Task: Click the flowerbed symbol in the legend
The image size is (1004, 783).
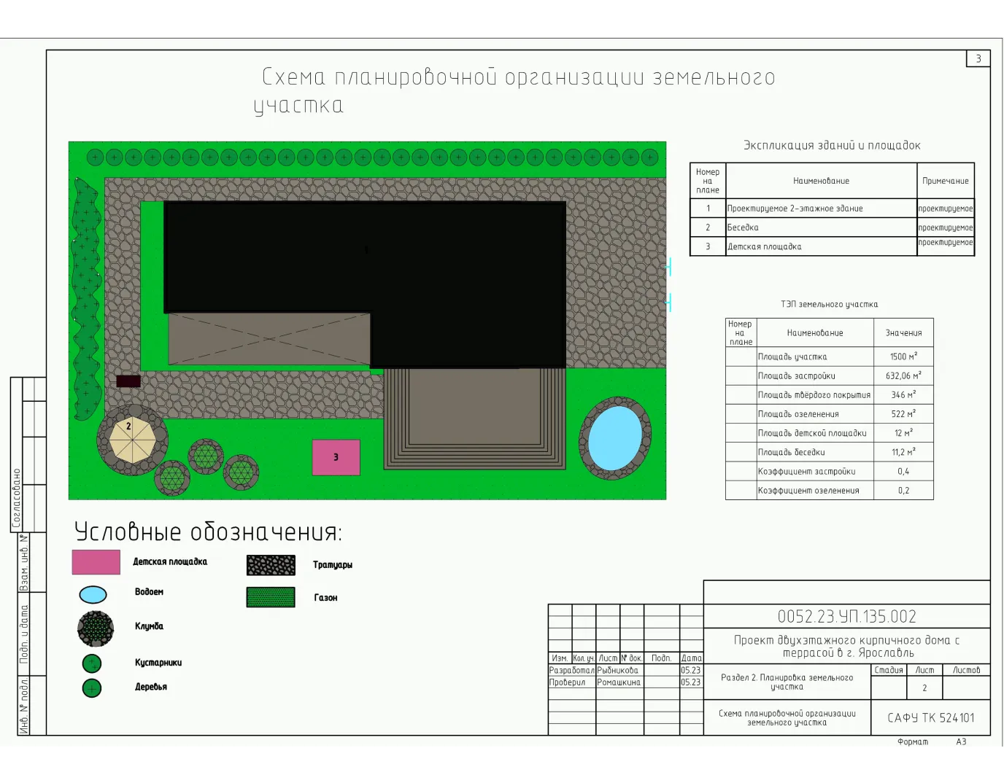Action: 96,628
